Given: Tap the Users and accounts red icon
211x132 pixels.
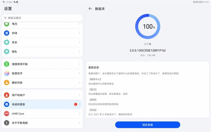Looking at the screenshot, I should 6,95.
